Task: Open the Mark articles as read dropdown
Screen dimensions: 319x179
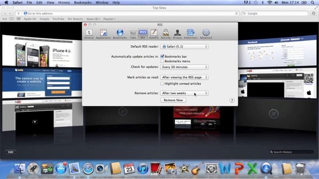Action: (184, 78)
